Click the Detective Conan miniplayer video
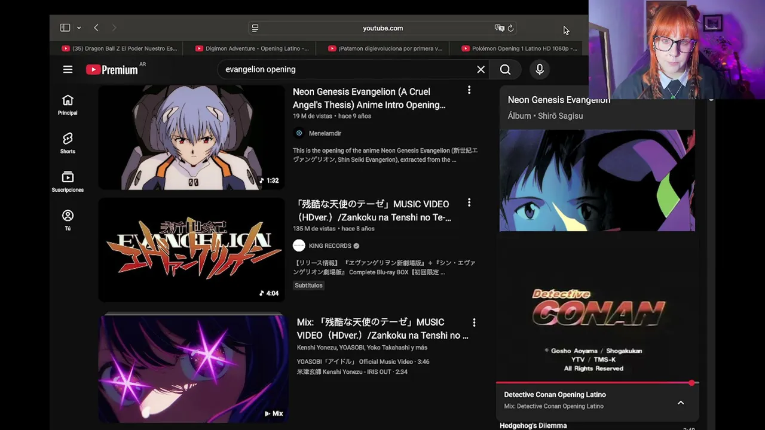Screen dimensions: 765x430 pos(597,325)
